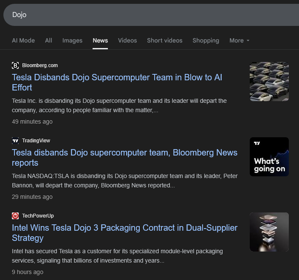Expand the More dropdown menu

coord(239,40)
